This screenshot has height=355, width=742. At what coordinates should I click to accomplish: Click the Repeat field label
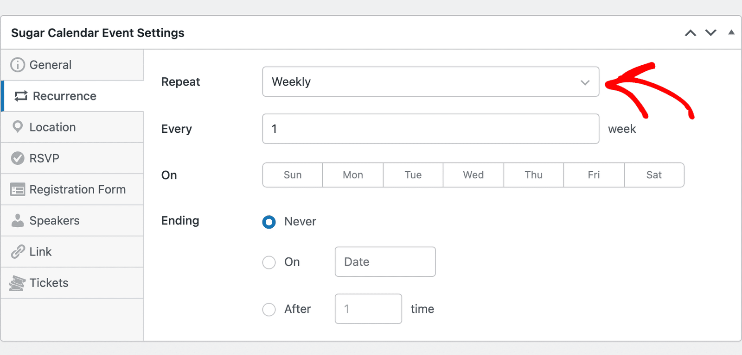point(180,82)
